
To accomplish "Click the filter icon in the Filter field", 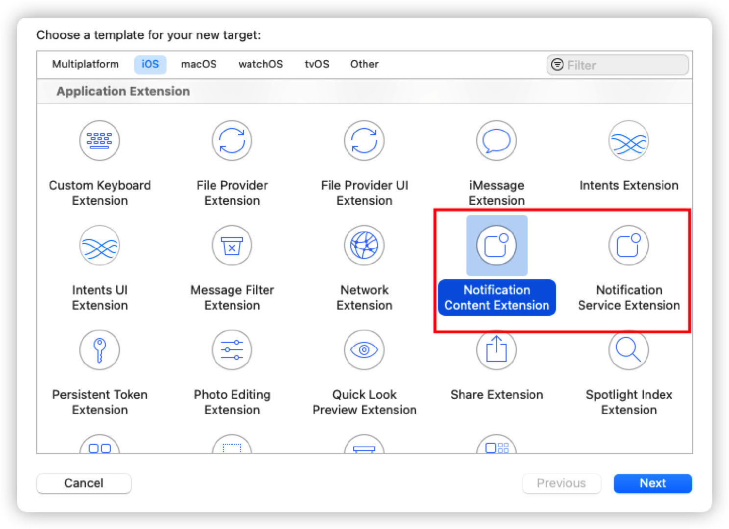I will (x=557, y=65).
